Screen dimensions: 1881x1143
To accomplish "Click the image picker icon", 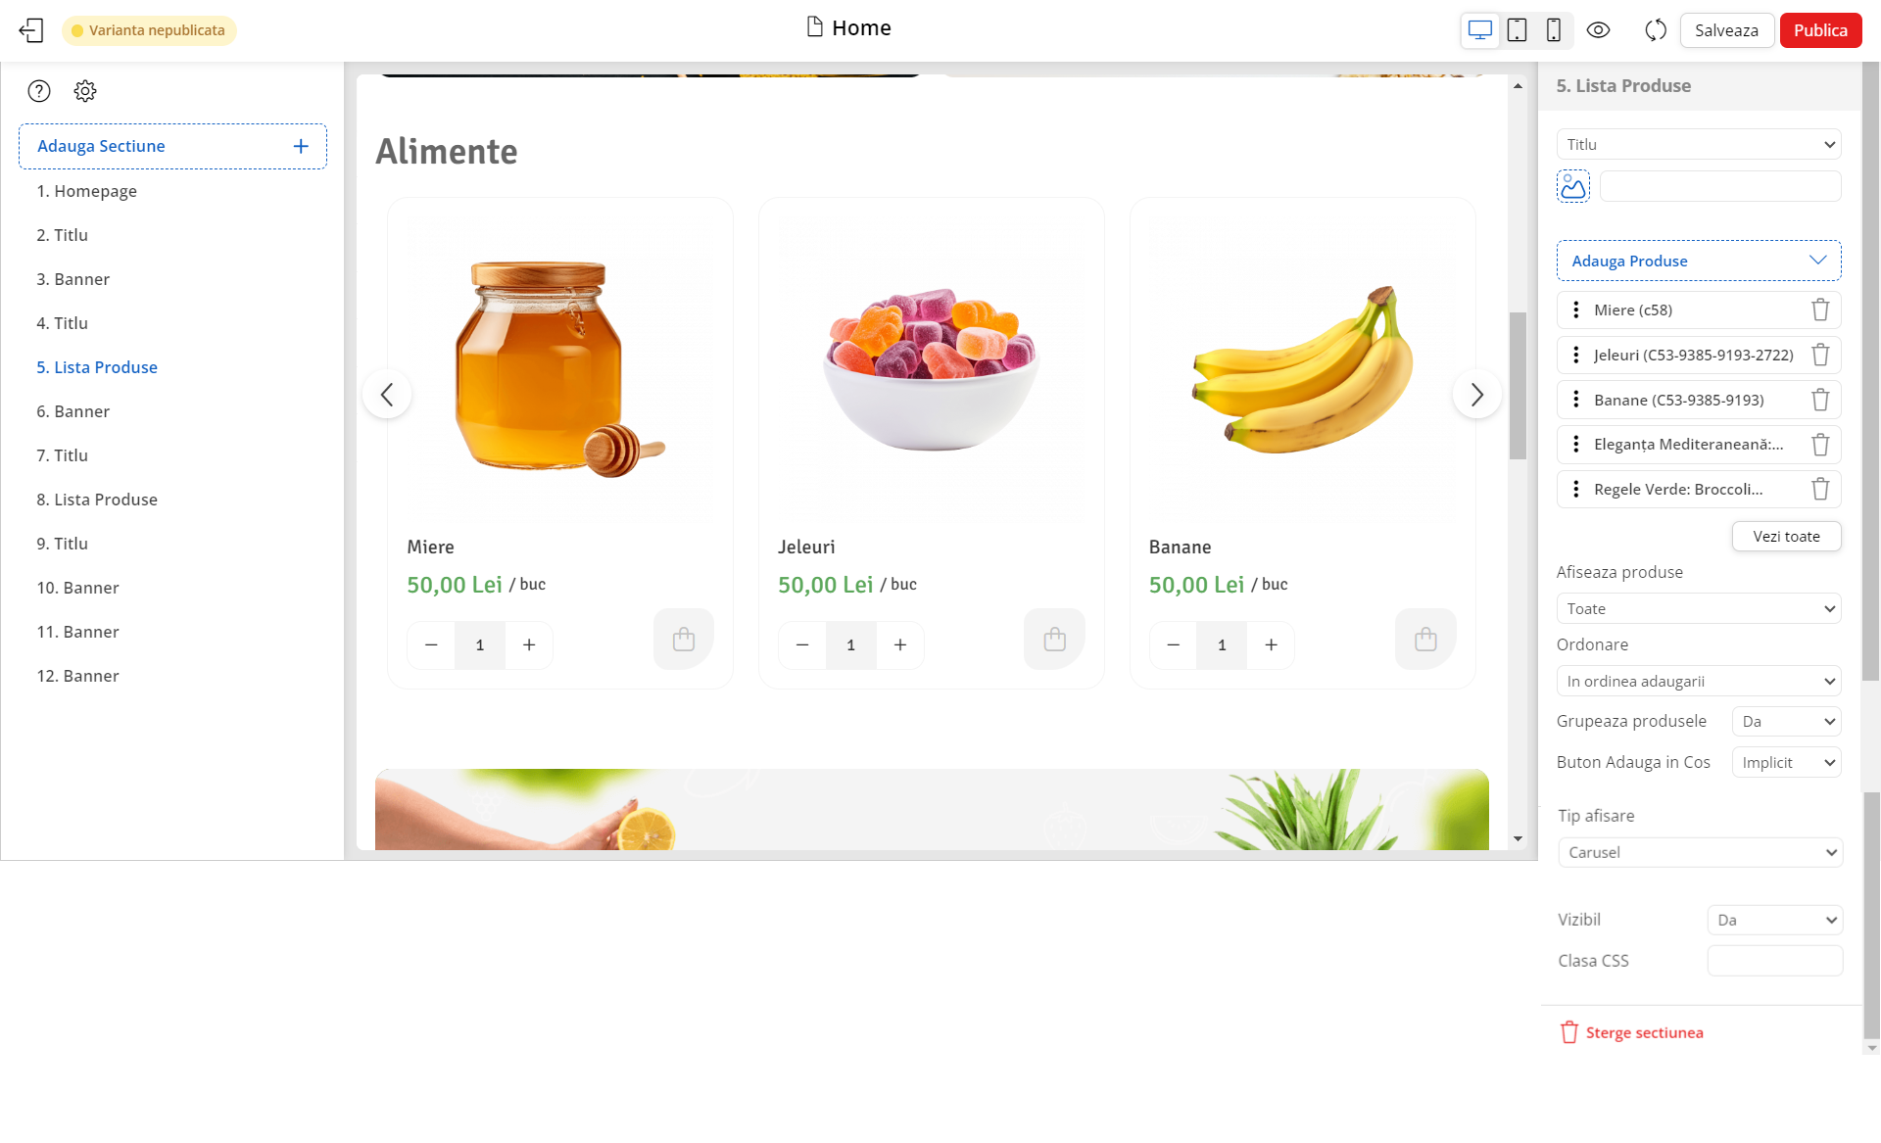I will (x=1573, y=186).
